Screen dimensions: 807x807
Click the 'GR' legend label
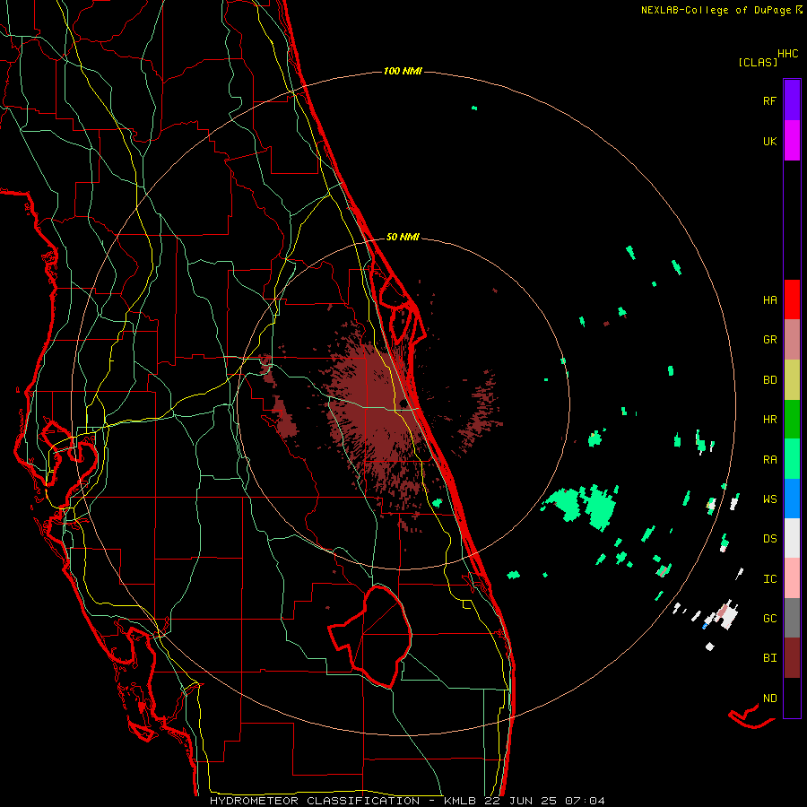tap(769, 340)
